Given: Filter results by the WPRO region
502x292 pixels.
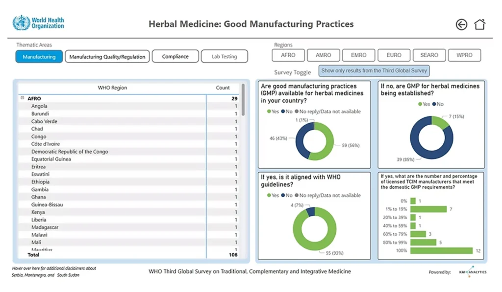Looking at the screenshot, I should coord(464,55).
